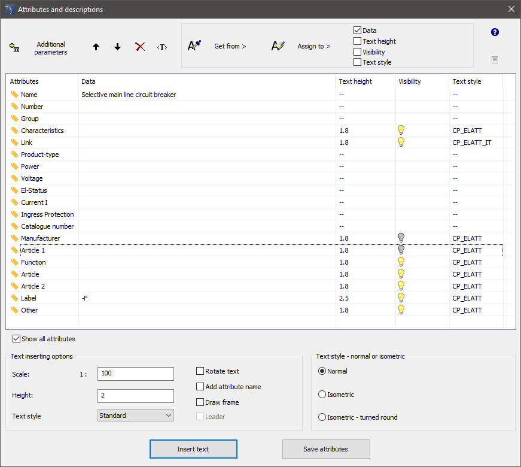Screen dimensions: 521x467
Task: Check the Rotate text option
Action: tap(200, 371)
